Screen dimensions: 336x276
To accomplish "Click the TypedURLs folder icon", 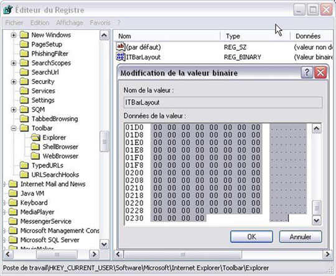I will 24,165.
